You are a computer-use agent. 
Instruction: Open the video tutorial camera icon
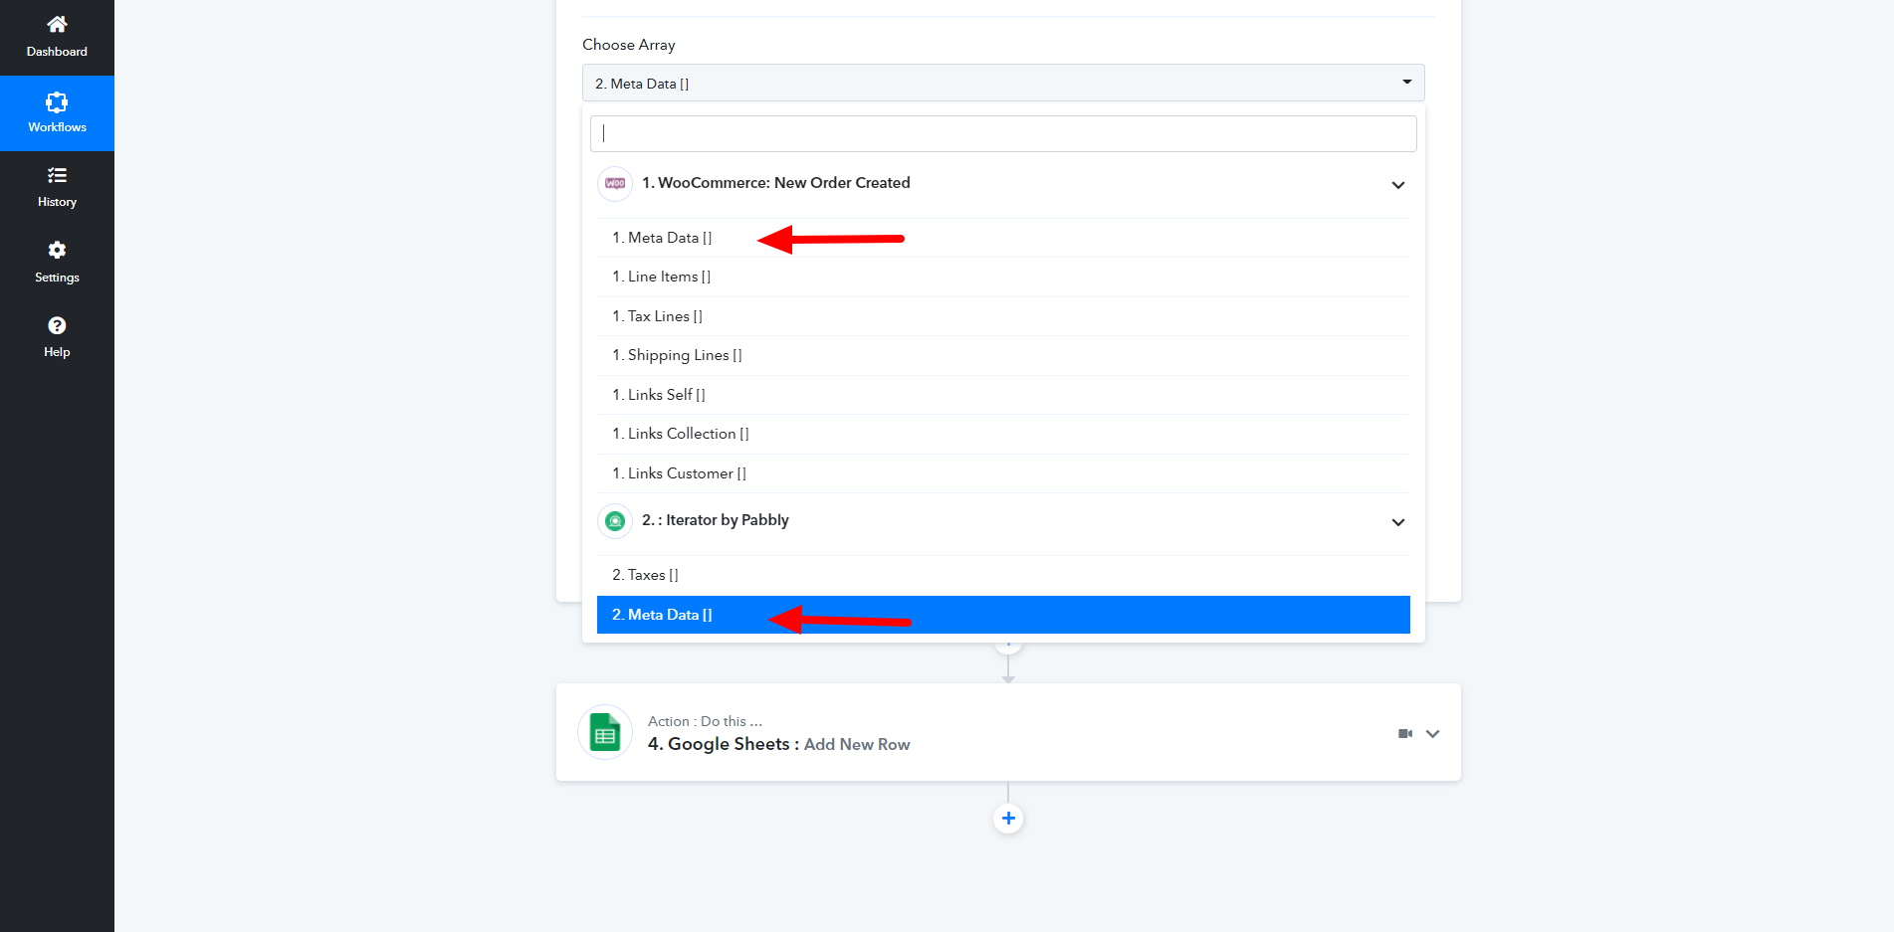tap(1405, 734)
